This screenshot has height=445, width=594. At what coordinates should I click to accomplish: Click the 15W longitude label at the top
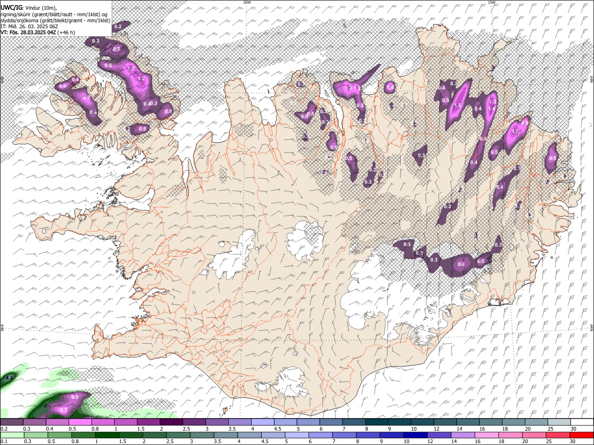pos(491,2)
